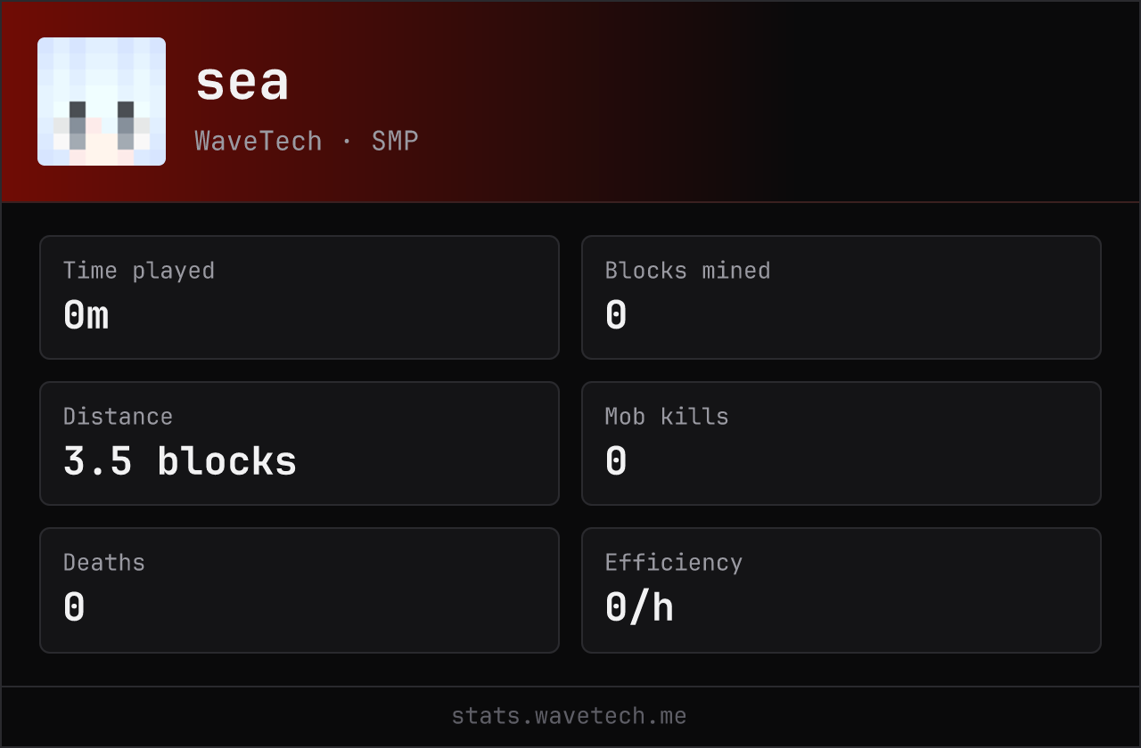Click the Efficiency label
The image size is (1141, 748).
click(x=674, y=563)
